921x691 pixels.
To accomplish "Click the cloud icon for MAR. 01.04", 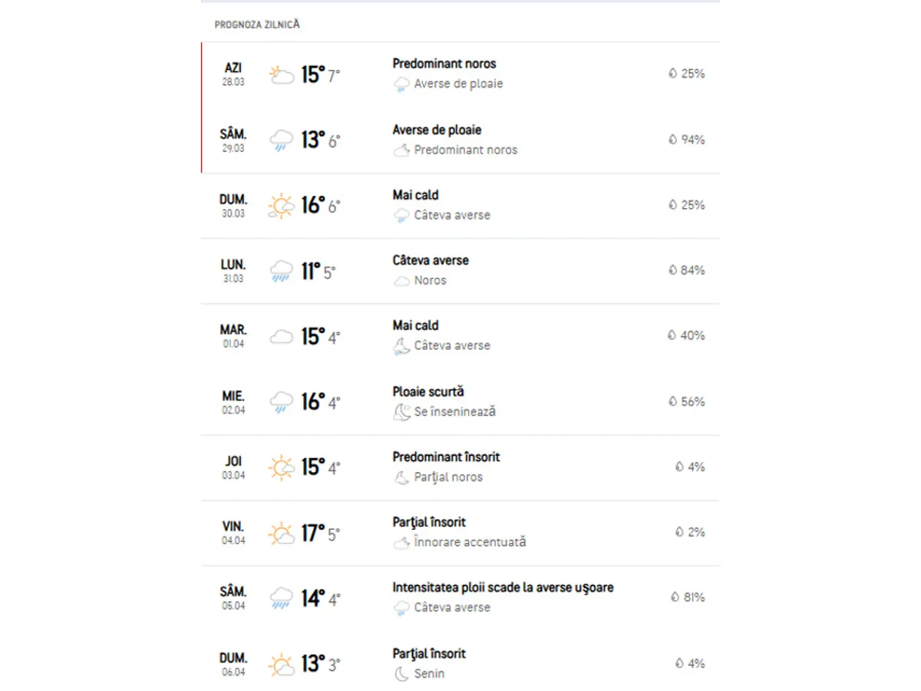I will coord(281,336).
